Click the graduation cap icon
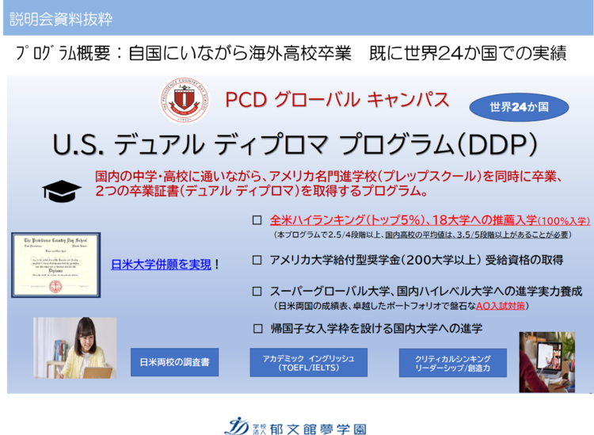This screenshot has height=435, width=594. (x=56, y=191)
